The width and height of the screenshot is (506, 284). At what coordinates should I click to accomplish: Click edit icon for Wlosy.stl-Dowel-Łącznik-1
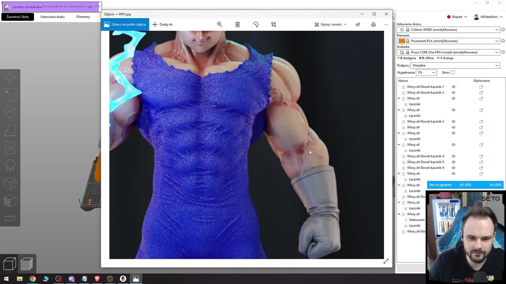tap(481, 87)
